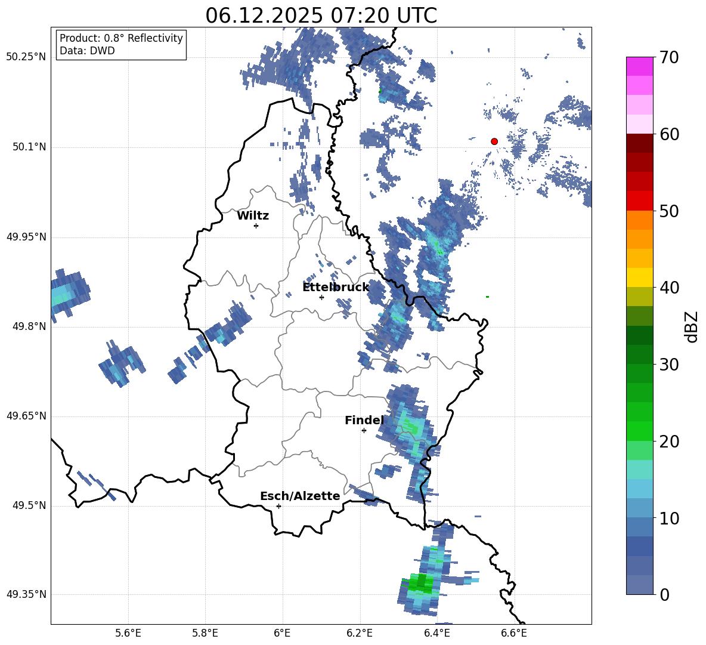The width and height of the screenshot is (706, 645).
Task: Click the yellow 40 dBZ colorbar swatch
Action: tap(639, 277)
